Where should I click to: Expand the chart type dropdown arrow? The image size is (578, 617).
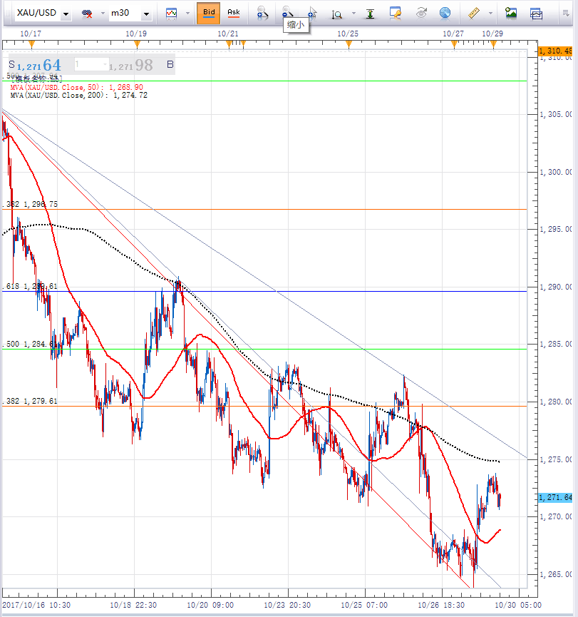[187, 14]
